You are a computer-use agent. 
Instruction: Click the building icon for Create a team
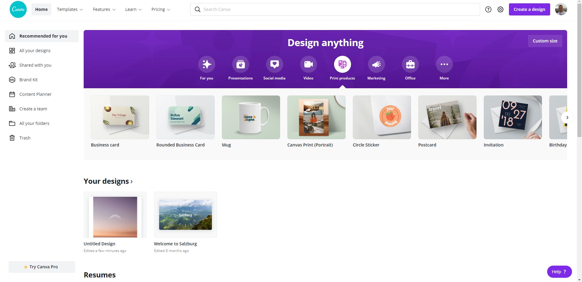(12, 109)
